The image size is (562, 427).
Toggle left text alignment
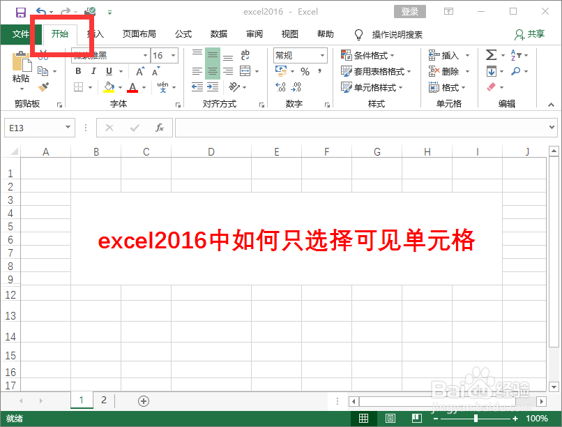coord(197,71)
